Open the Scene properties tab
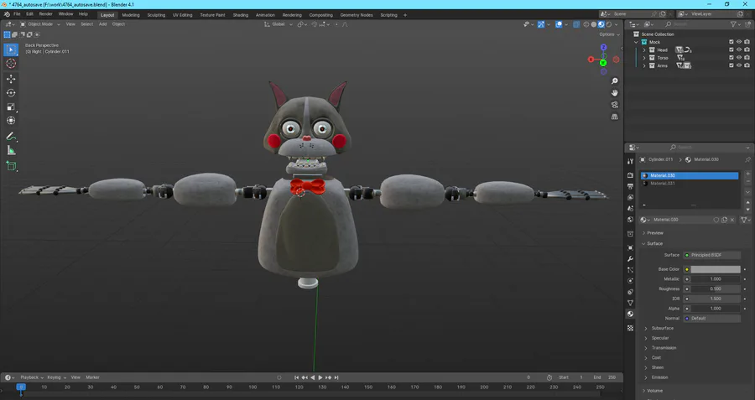755x400 pixels. 630,209
